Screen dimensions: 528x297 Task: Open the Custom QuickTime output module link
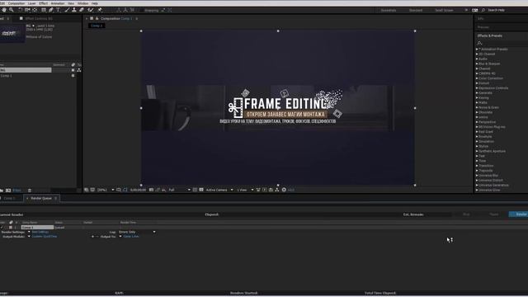point(44,237)
